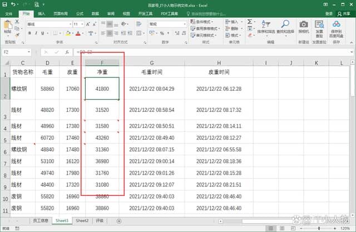Click the insert function fx icon
This screenshot has width=356, height=232.
67,52
